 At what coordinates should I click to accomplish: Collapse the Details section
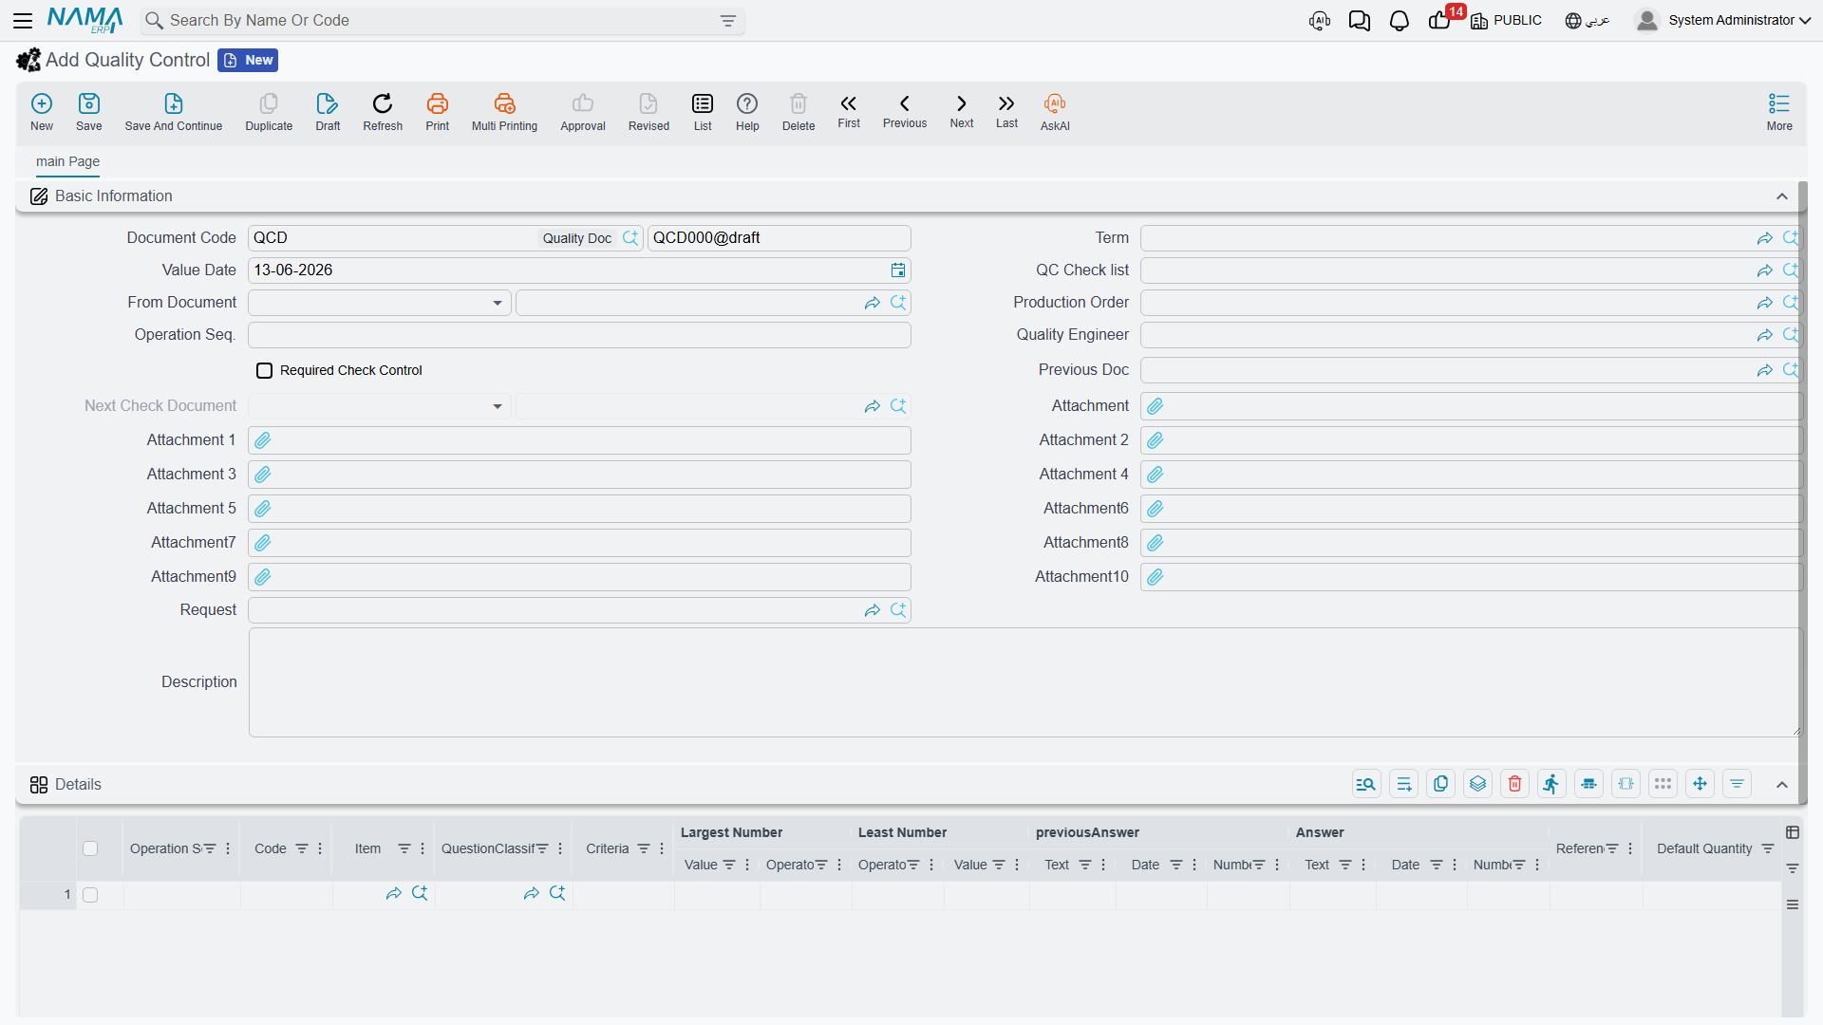point(1782,785)
